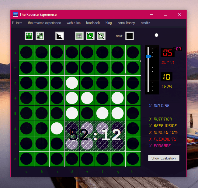Click the mixed black-white disc board icon
Viewport: 198px width, 188px height.
[x=40, y=36]
